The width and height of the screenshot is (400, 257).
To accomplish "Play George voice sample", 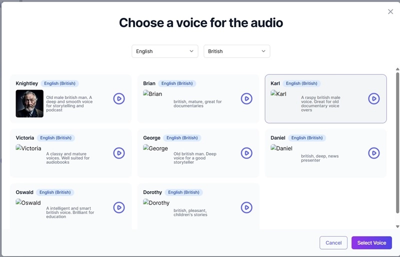I will [x=246, y=153].
